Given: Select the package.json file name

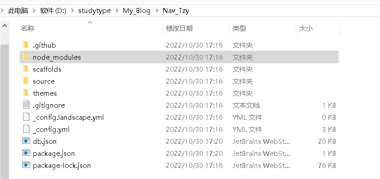Looking at the screenshot, I should [53, 153].
